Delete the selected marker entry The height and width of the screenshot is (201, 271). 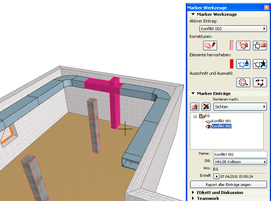click(206, 107)
